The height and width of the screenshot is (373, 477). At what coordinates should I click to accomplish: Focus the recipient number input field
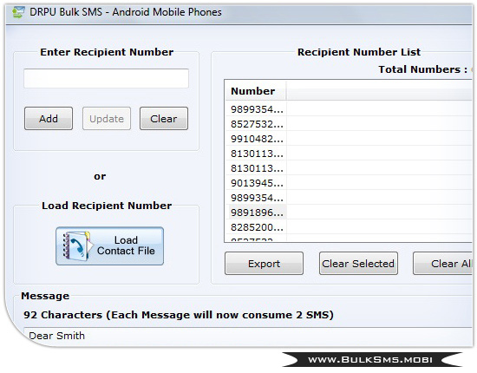tap(106, 78)
